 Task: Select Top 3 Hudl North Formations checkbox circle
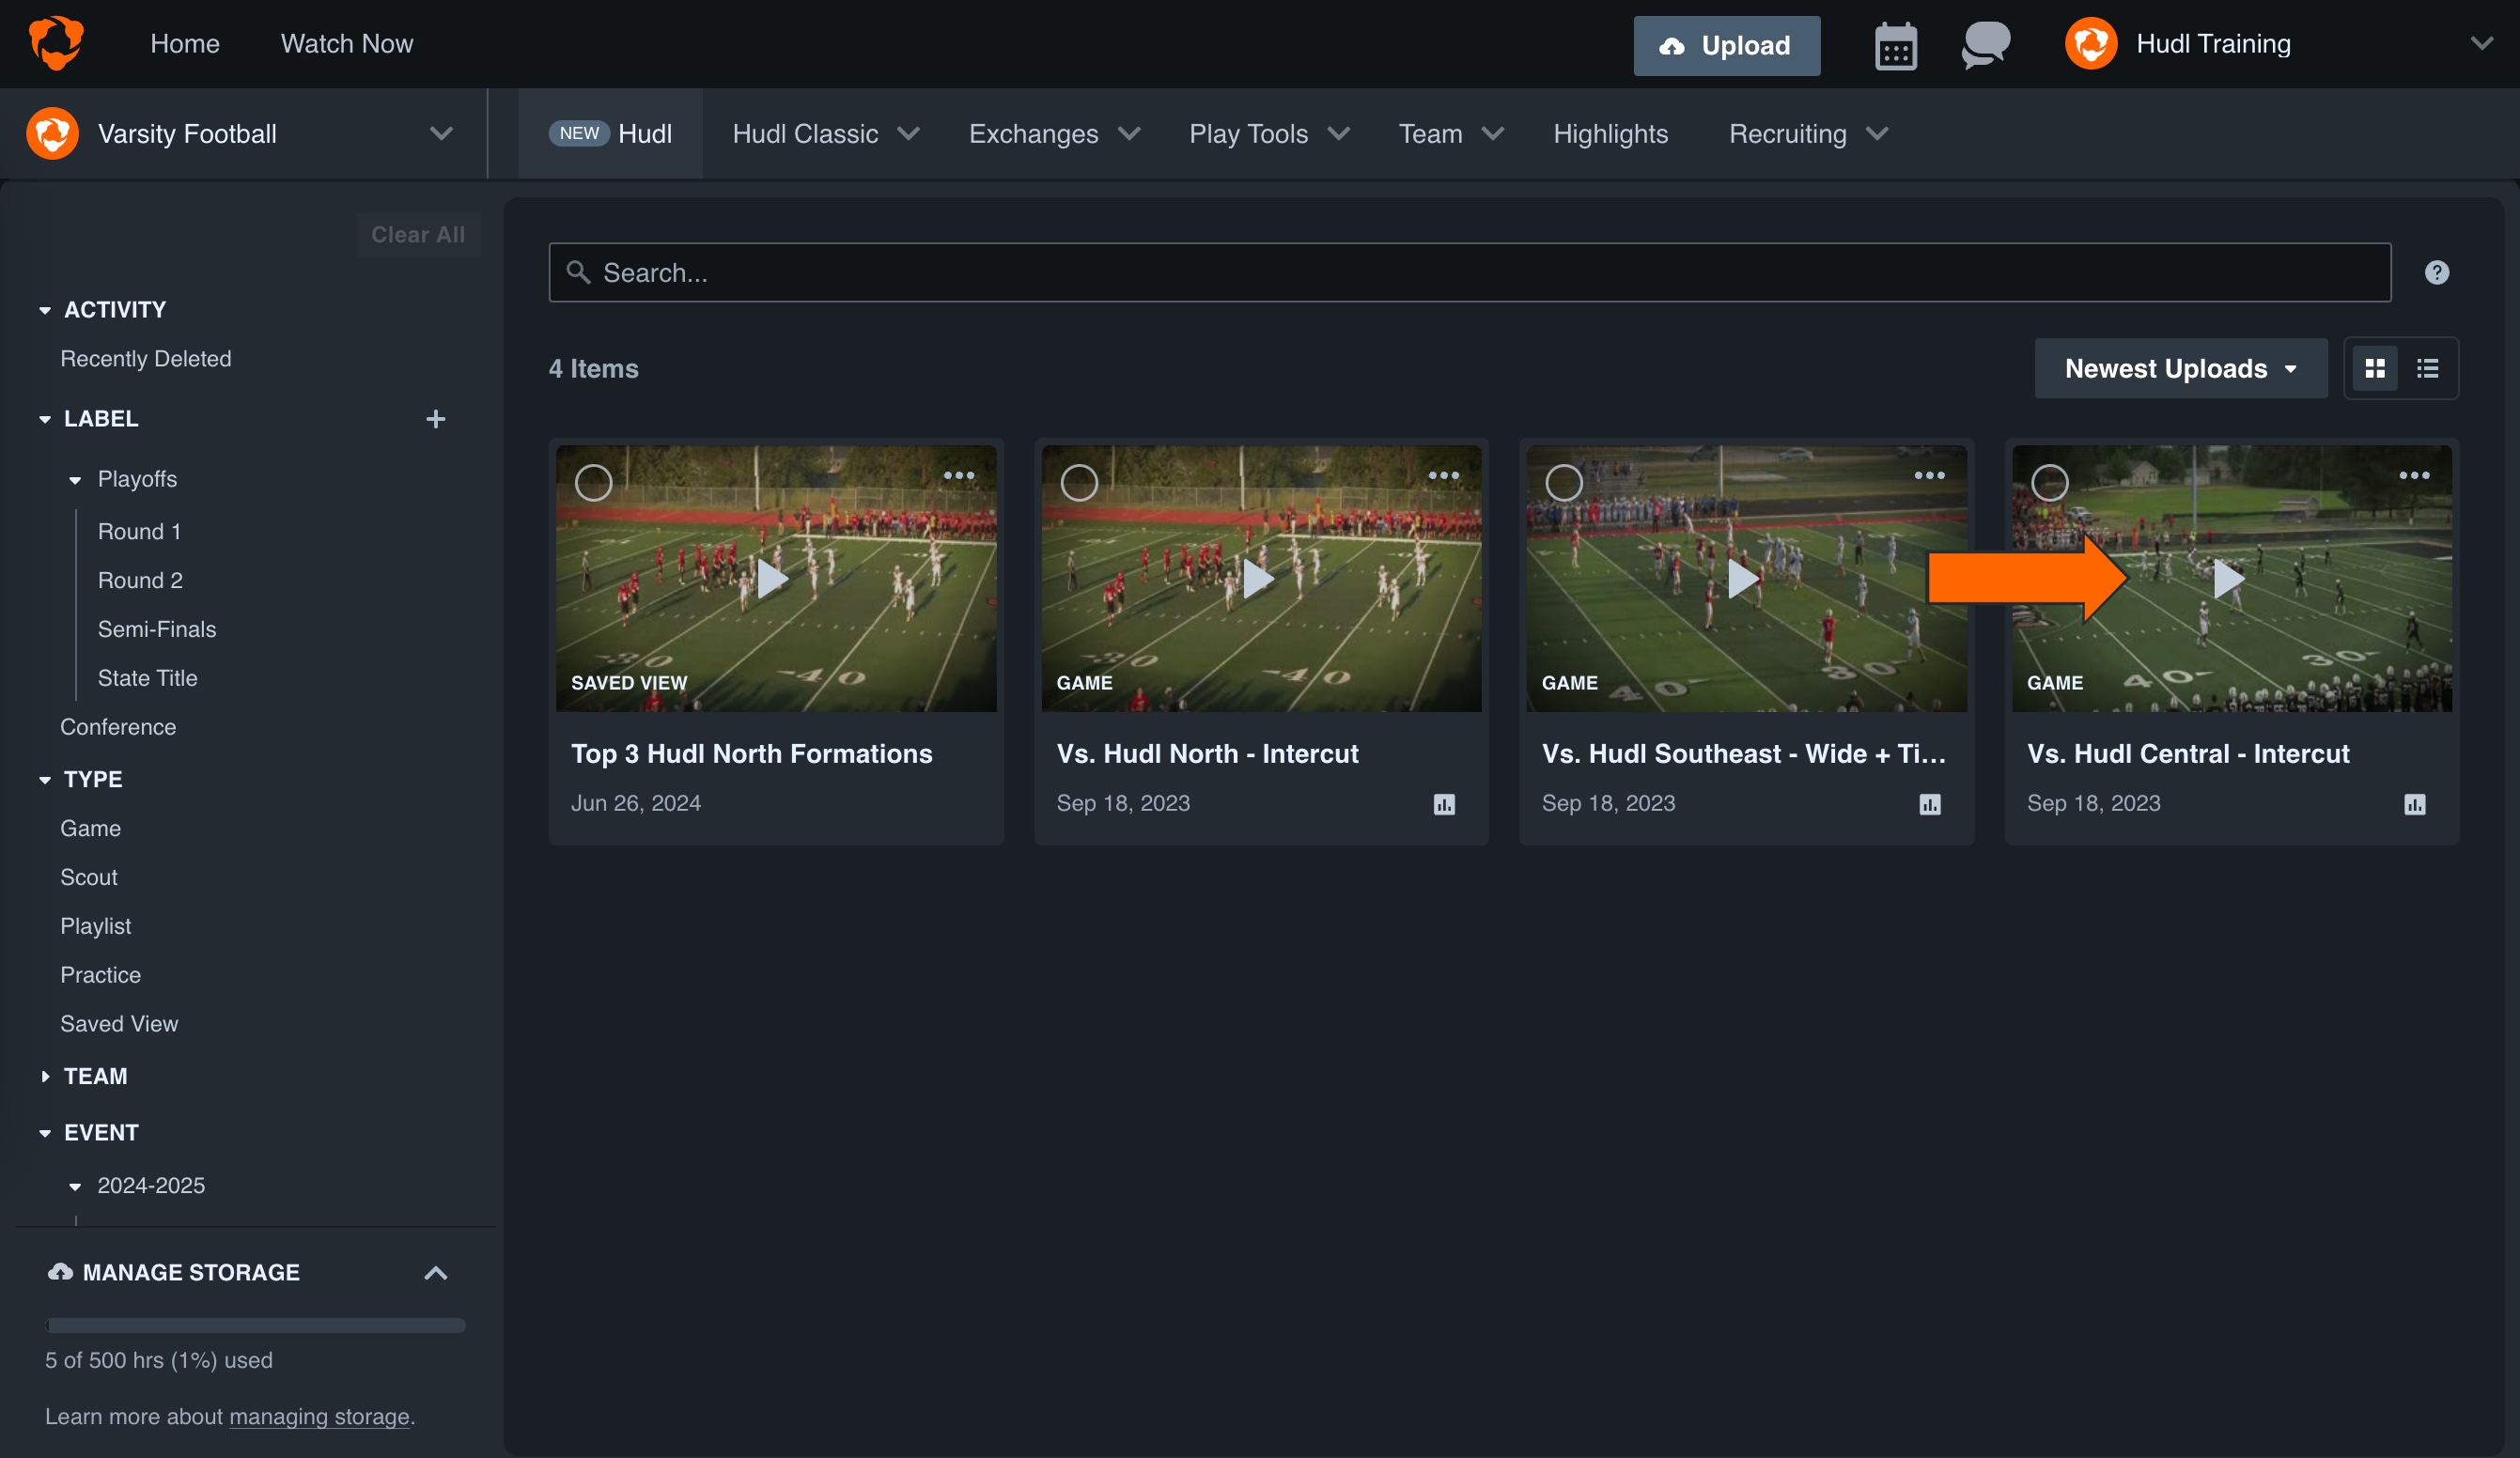[x=593, y=483]
